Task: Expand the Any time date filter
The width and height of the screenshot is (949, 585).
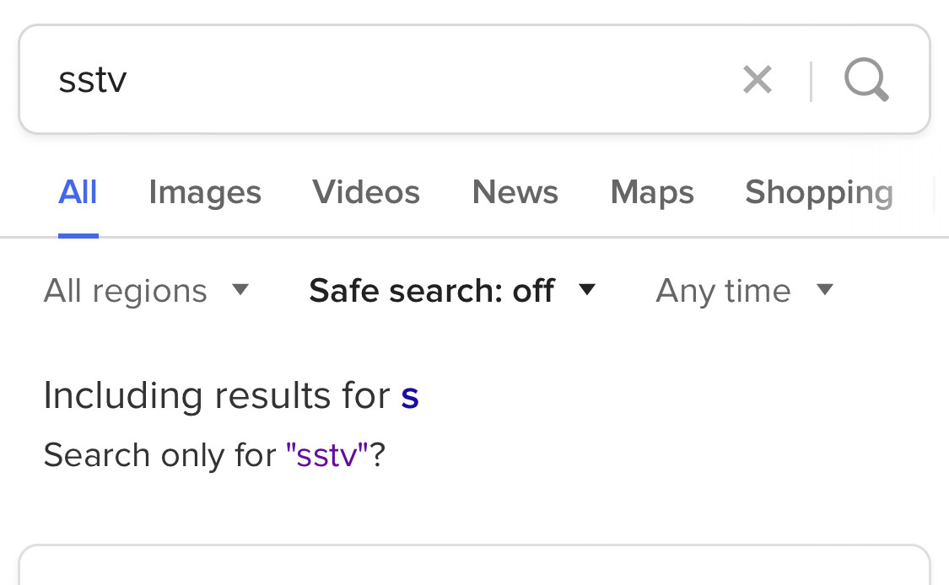Action: pyautogui.click(x=744, y=290)
